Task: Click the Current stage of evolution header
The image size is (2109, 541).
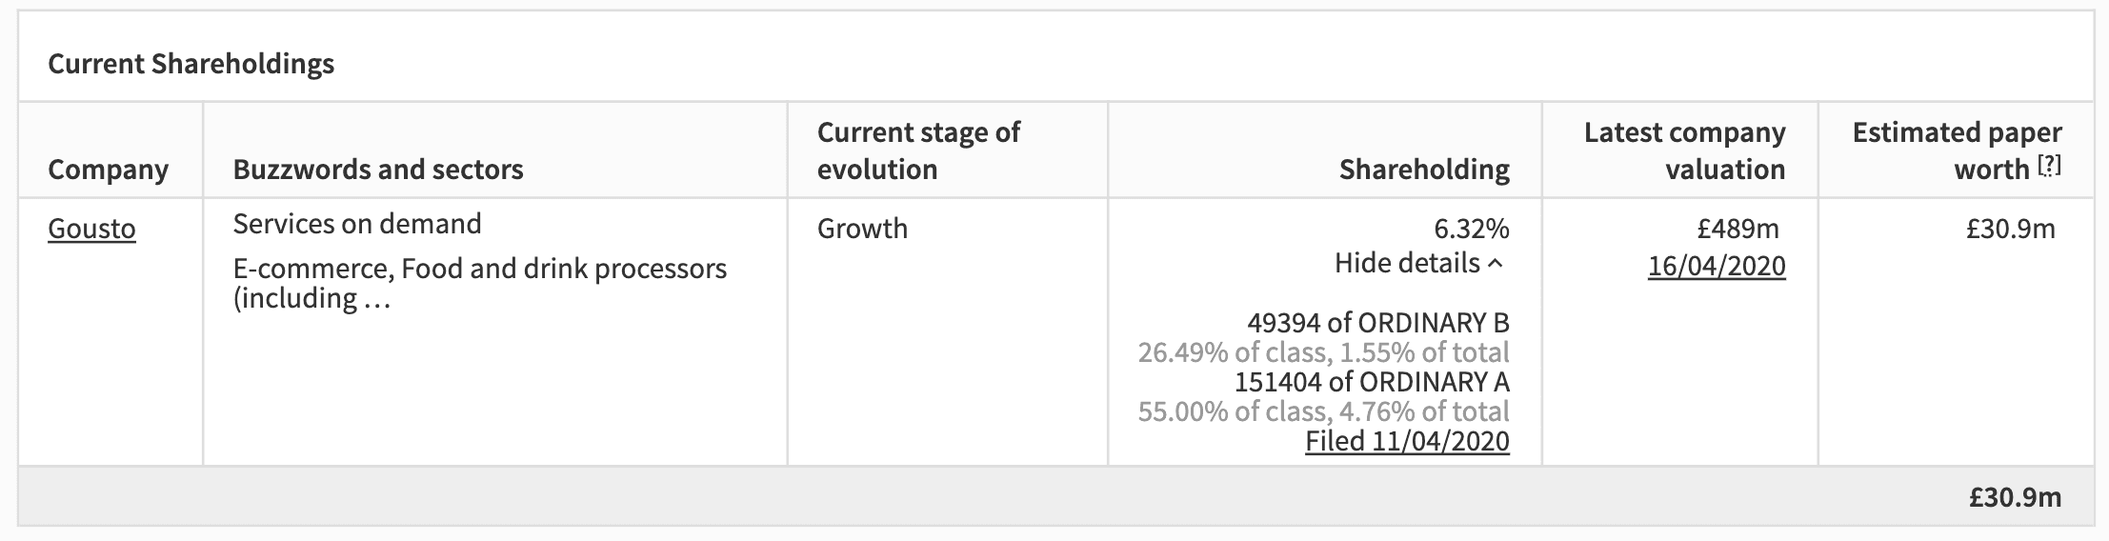Action: click(918, 150)
